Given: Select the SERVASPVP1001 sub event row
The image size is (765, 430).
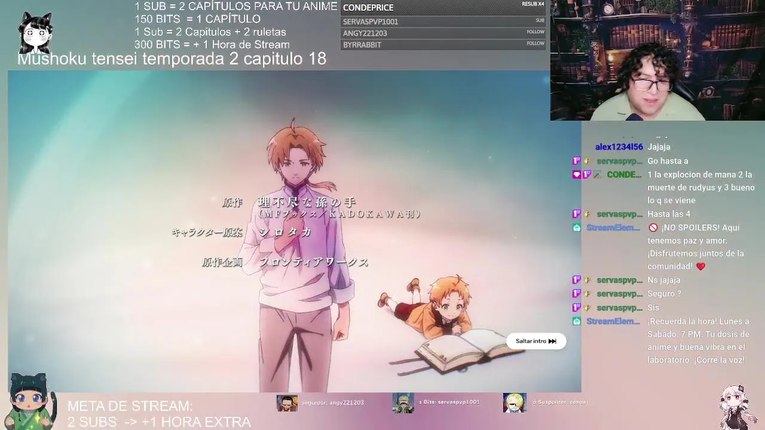Looking at the screenshot, I should click(443, 21).
